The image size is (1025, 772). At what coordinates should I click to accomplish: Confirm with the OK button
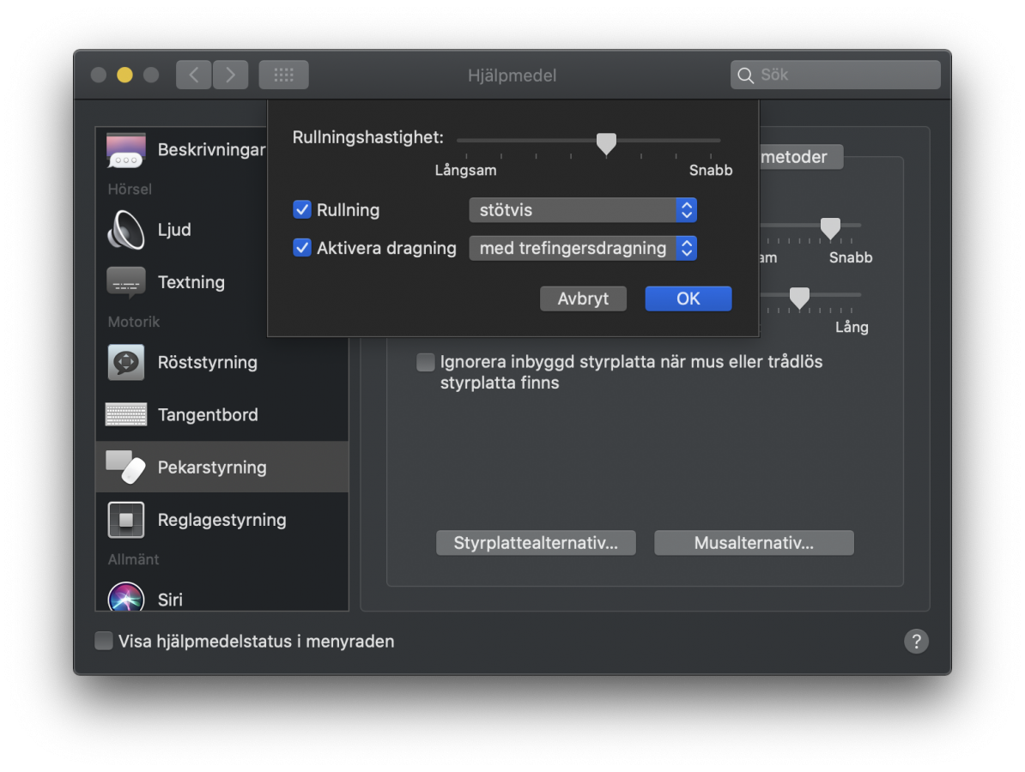coord(688,299)
